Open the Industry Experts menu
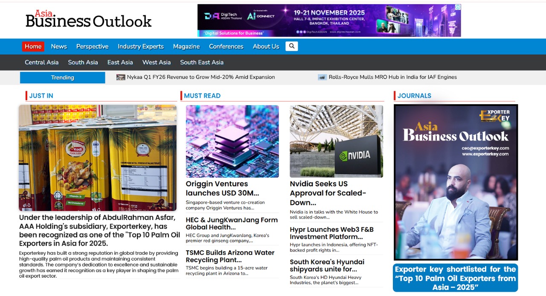546x296 pixels. [141, 47]
